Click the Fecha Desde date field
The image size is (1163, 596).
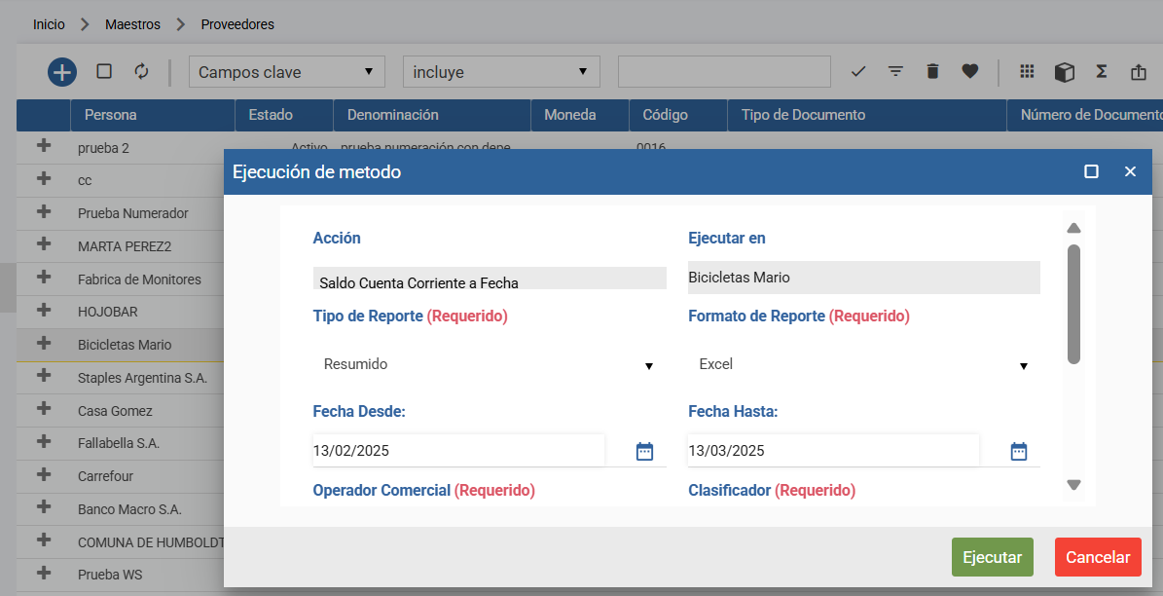[x=458, y=451]
